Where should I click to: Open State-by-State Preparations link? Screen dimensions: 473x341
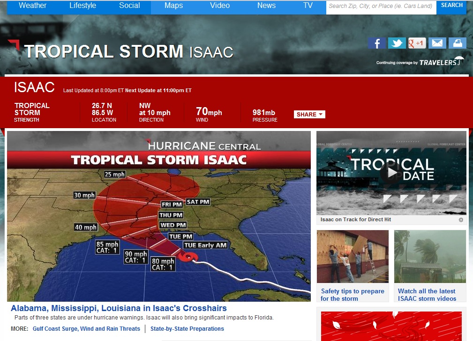coord(187,329)
